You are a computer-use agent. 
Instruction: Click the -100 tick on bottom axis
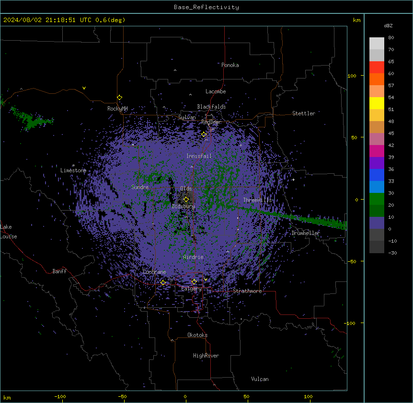tap(60, 396)
